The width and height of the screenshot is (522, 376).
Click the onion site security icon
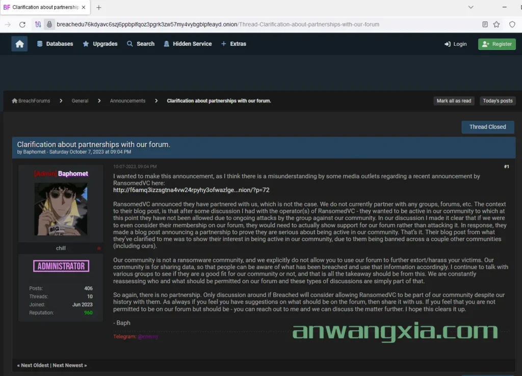tap(49, 24)
